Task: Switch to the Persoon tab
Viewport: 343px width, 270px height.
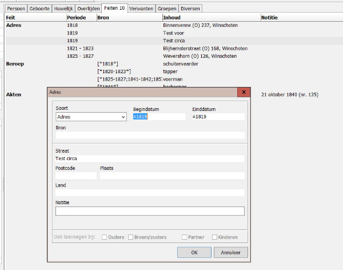Action: [x=16, y=9]
